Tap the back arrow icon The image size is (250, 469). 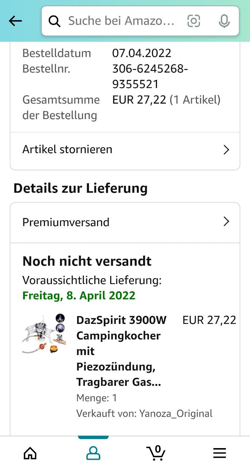(15, 21)
